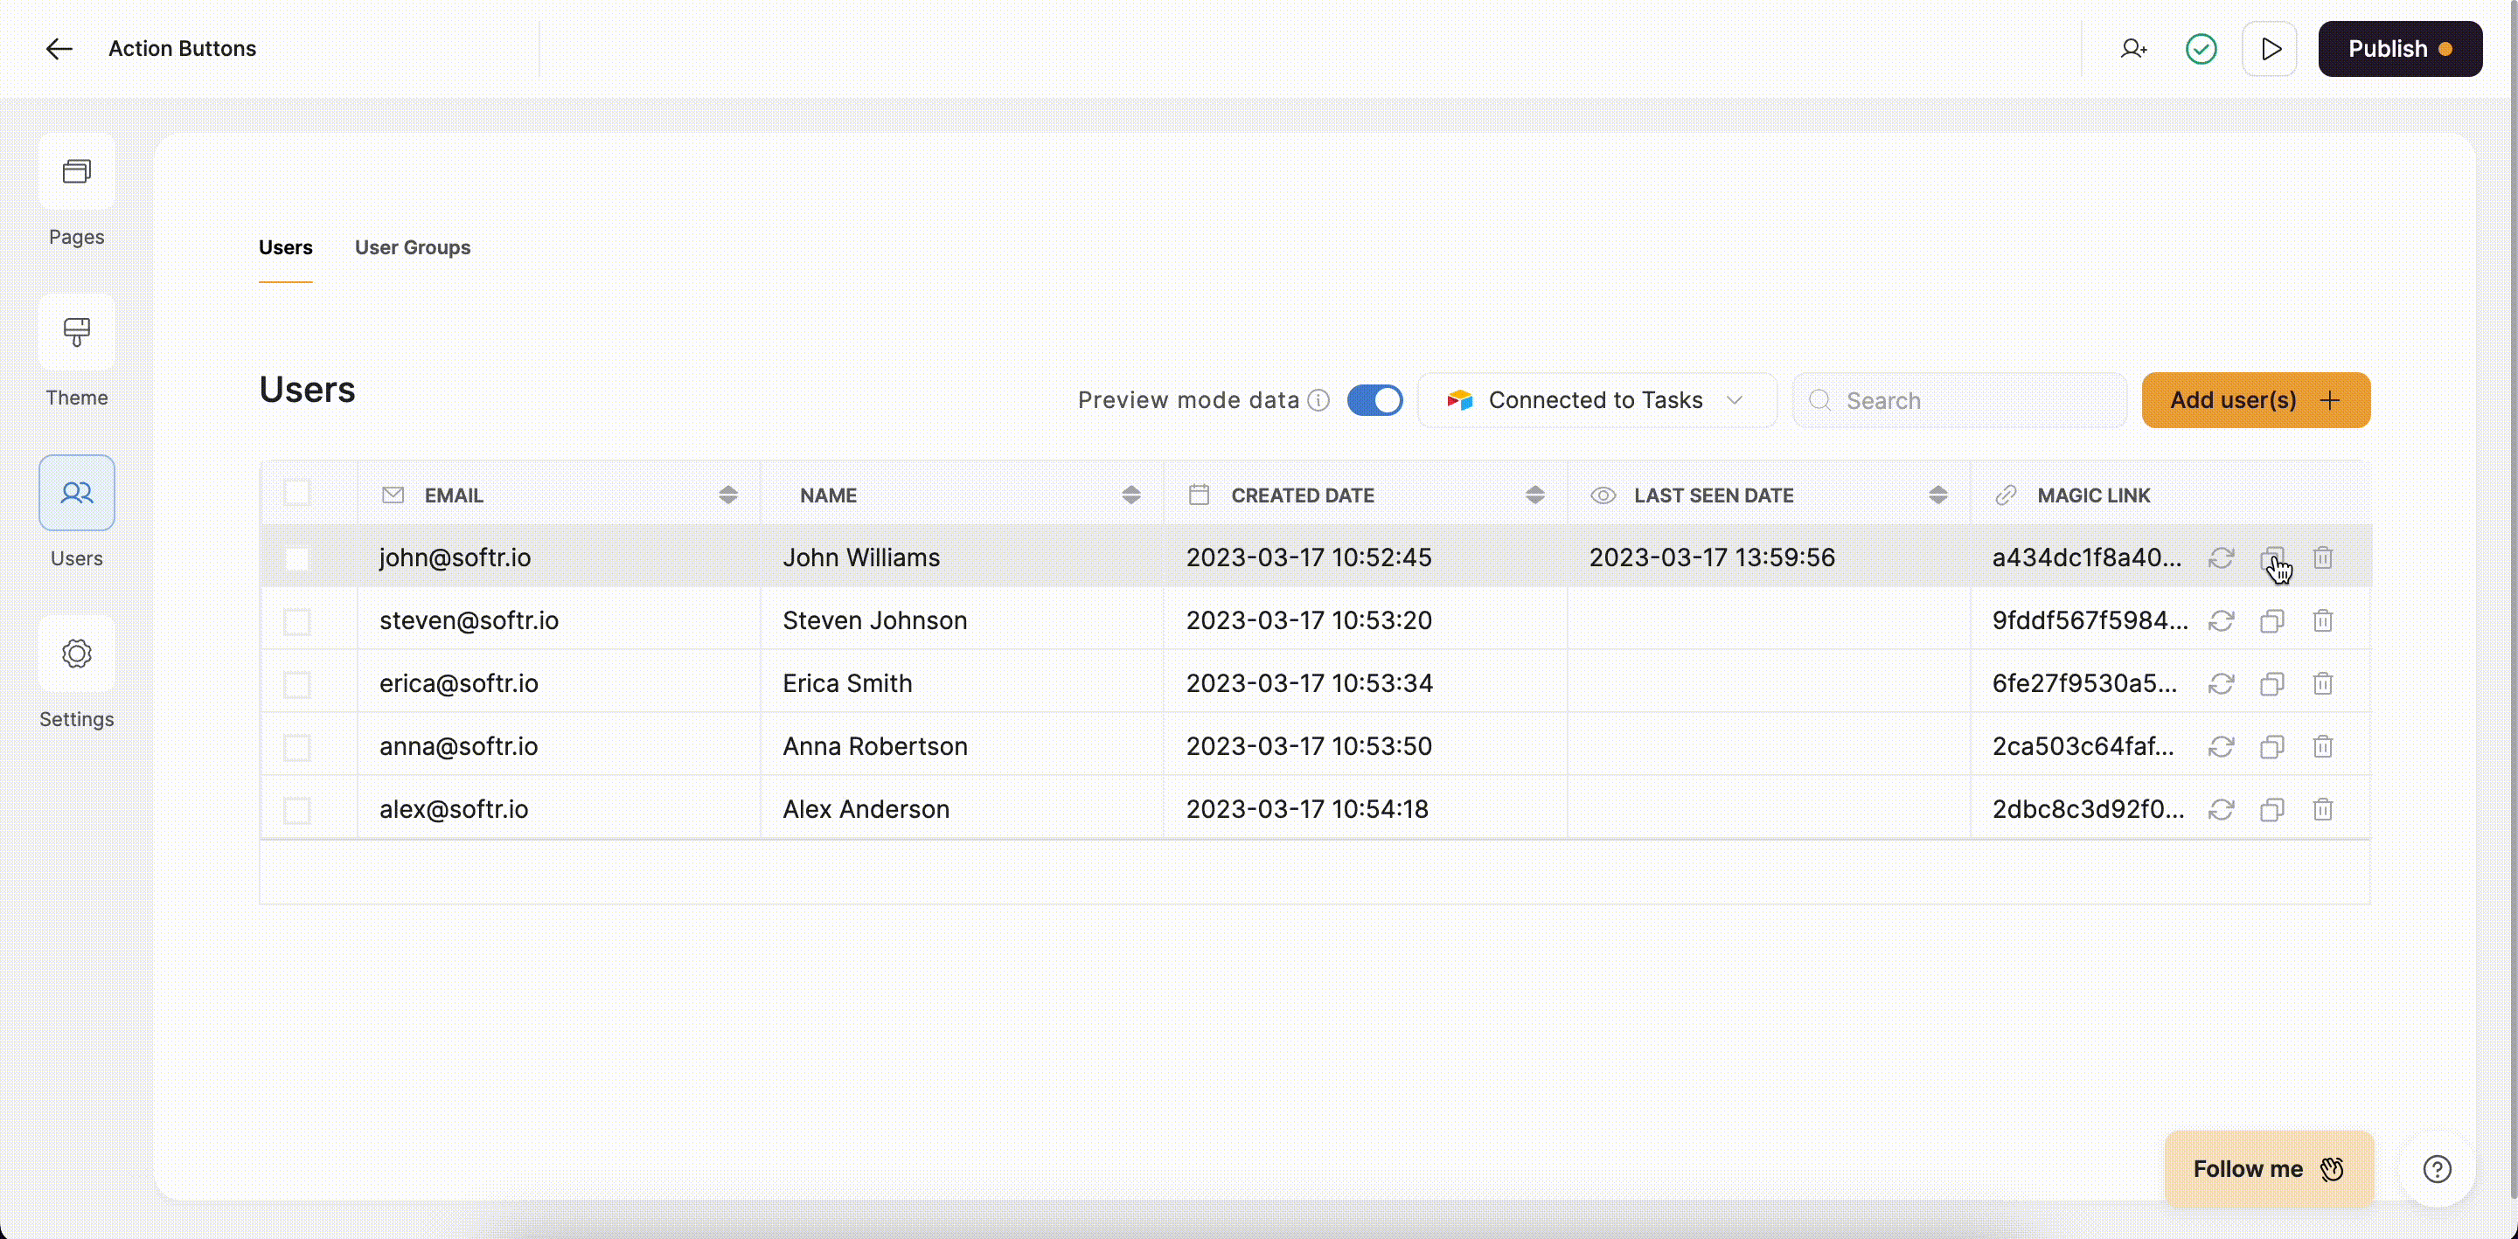This screenshot has width=2518, height=1239.
Task: Delete the alex@softr.io user row
Action: pos(2322,809)
